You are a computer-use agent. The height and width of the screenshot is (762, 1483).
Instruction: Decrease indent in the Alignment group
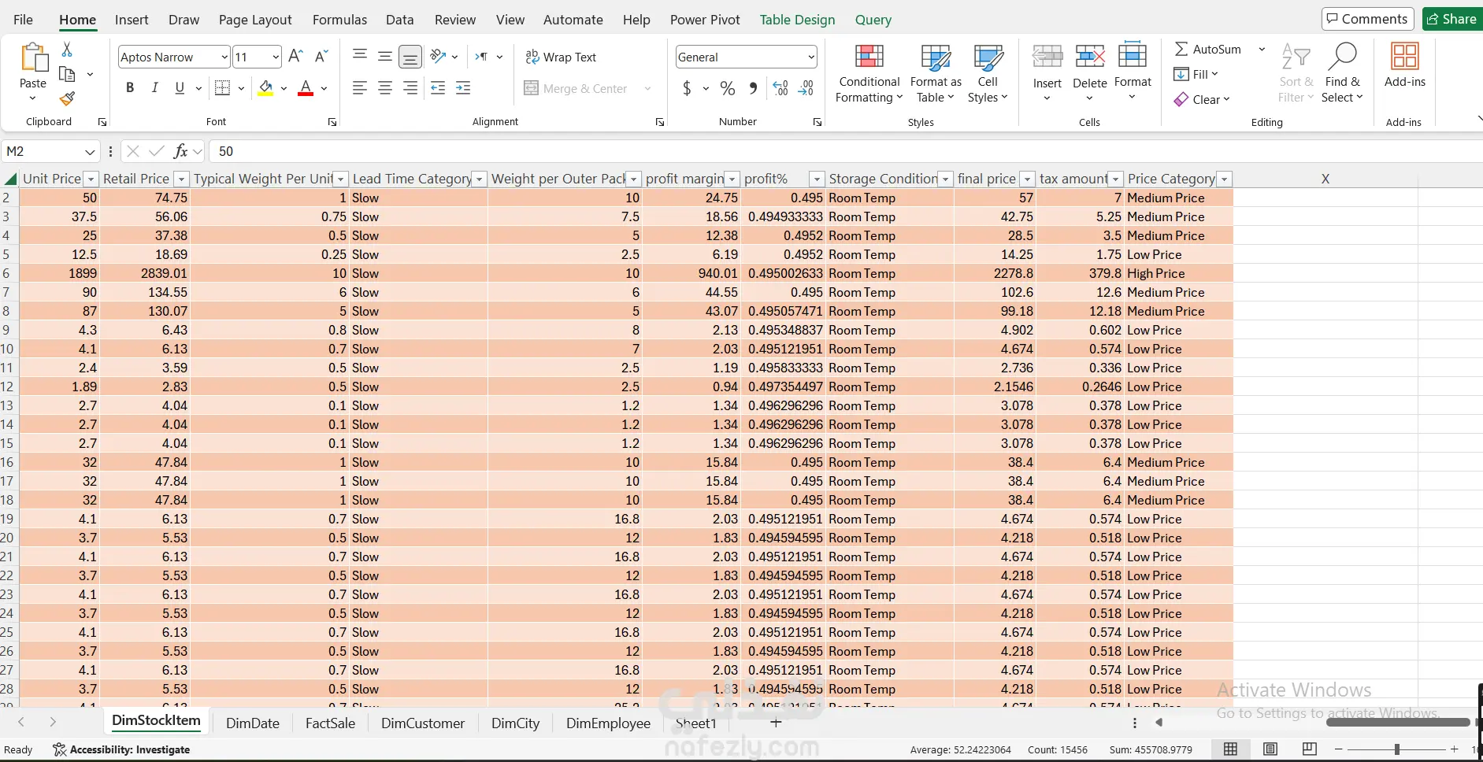(439, 88)
